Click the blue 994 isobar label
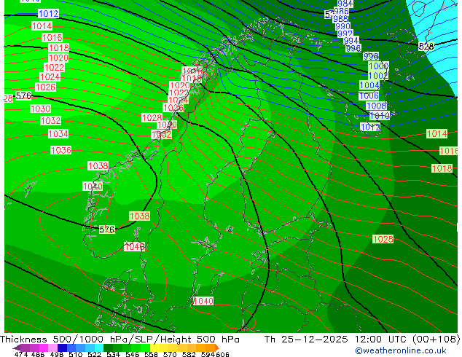462x357 pixels. pyautogui.click(x=351, y=40)
